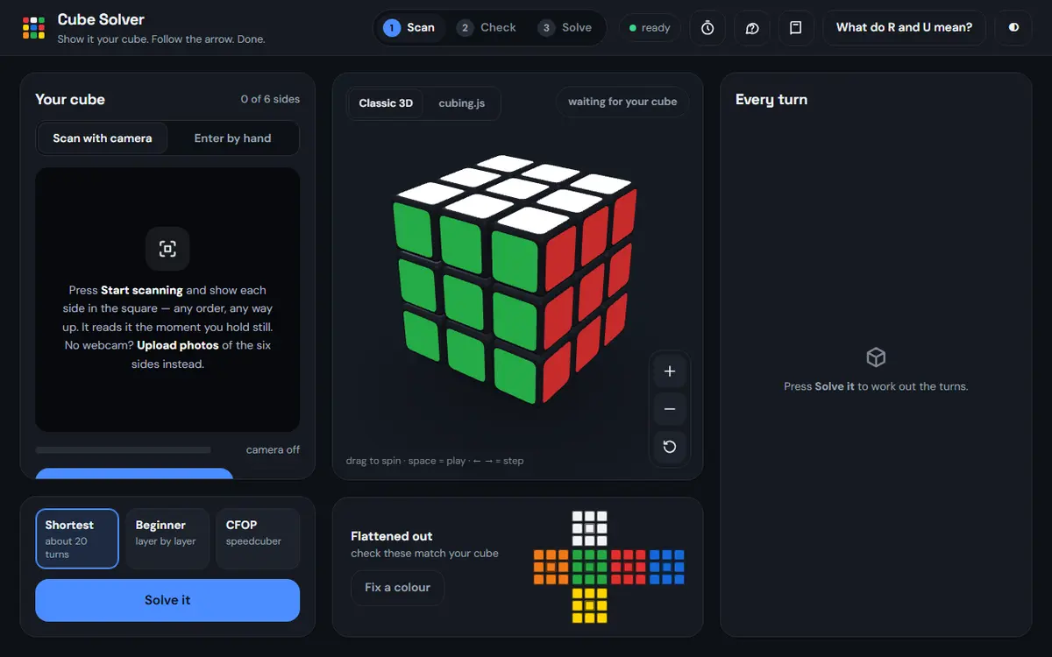Switch to Scan with camera tab
1052x657 pixels.
click(103, 138)
